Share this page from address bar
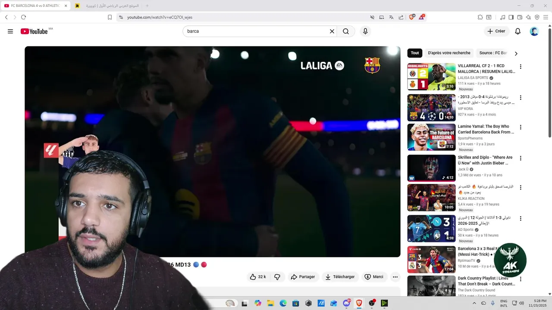 pos(401,17)
